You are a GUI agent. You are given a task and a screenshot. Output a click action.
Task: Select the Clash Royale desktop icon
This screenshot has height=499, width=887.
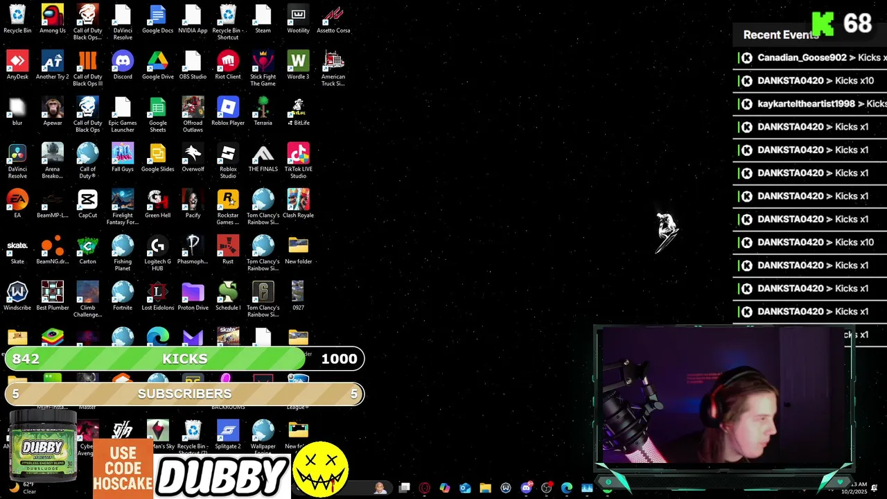point(298,204)
